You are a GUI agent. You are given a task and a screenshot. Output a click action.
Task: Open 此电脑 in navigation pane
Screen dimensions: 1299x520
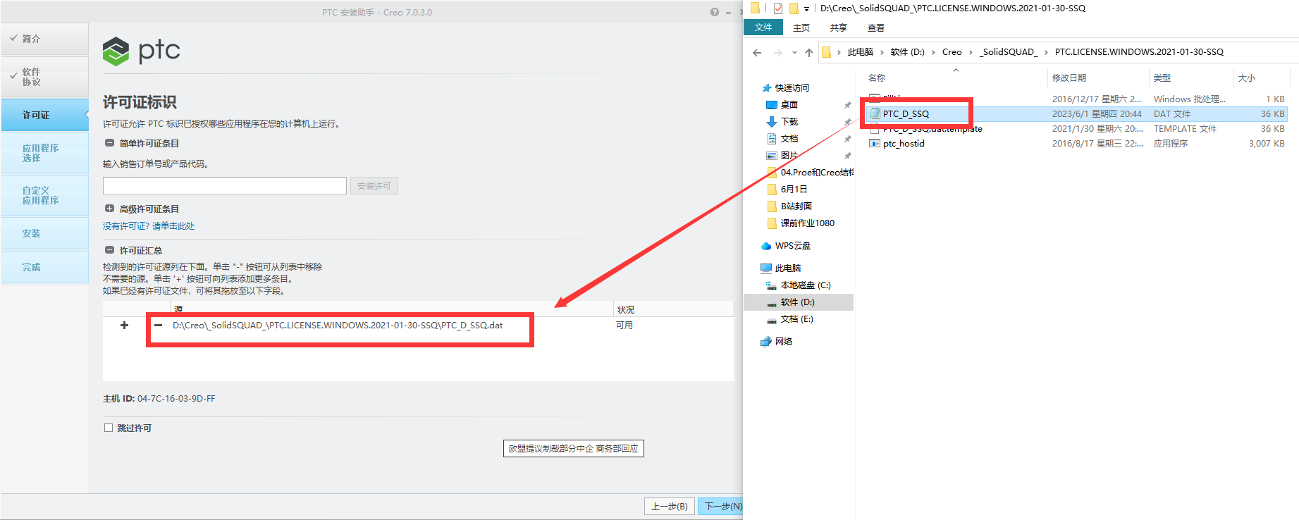[x=787, y=268]
